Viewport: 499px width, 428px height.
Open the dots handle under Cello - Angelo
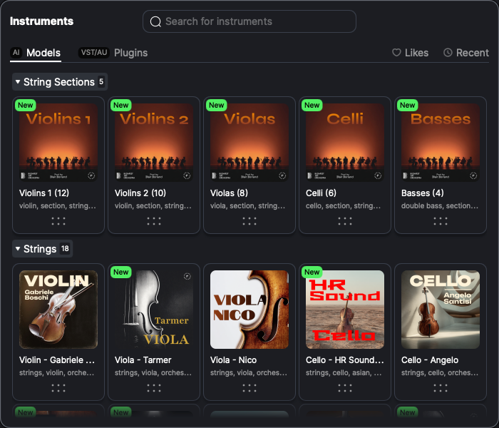pyautogui.click(x=441, y=388)
